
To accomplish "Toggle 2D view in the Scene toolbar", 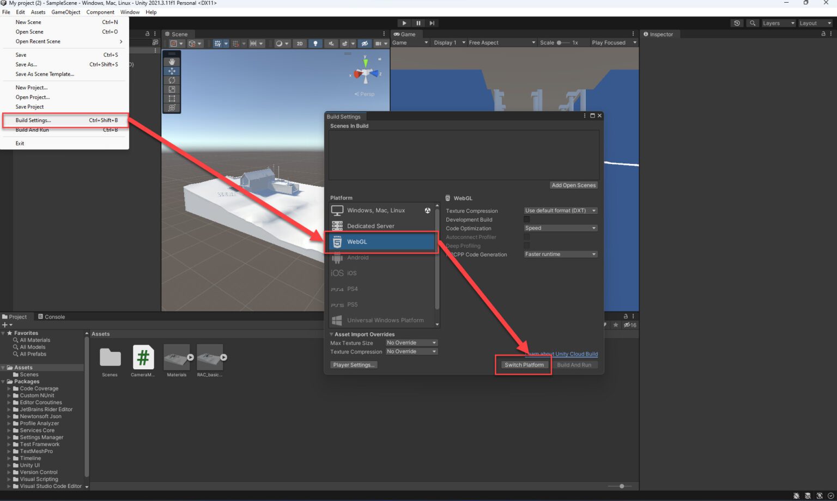I will [x=300, y=43].
